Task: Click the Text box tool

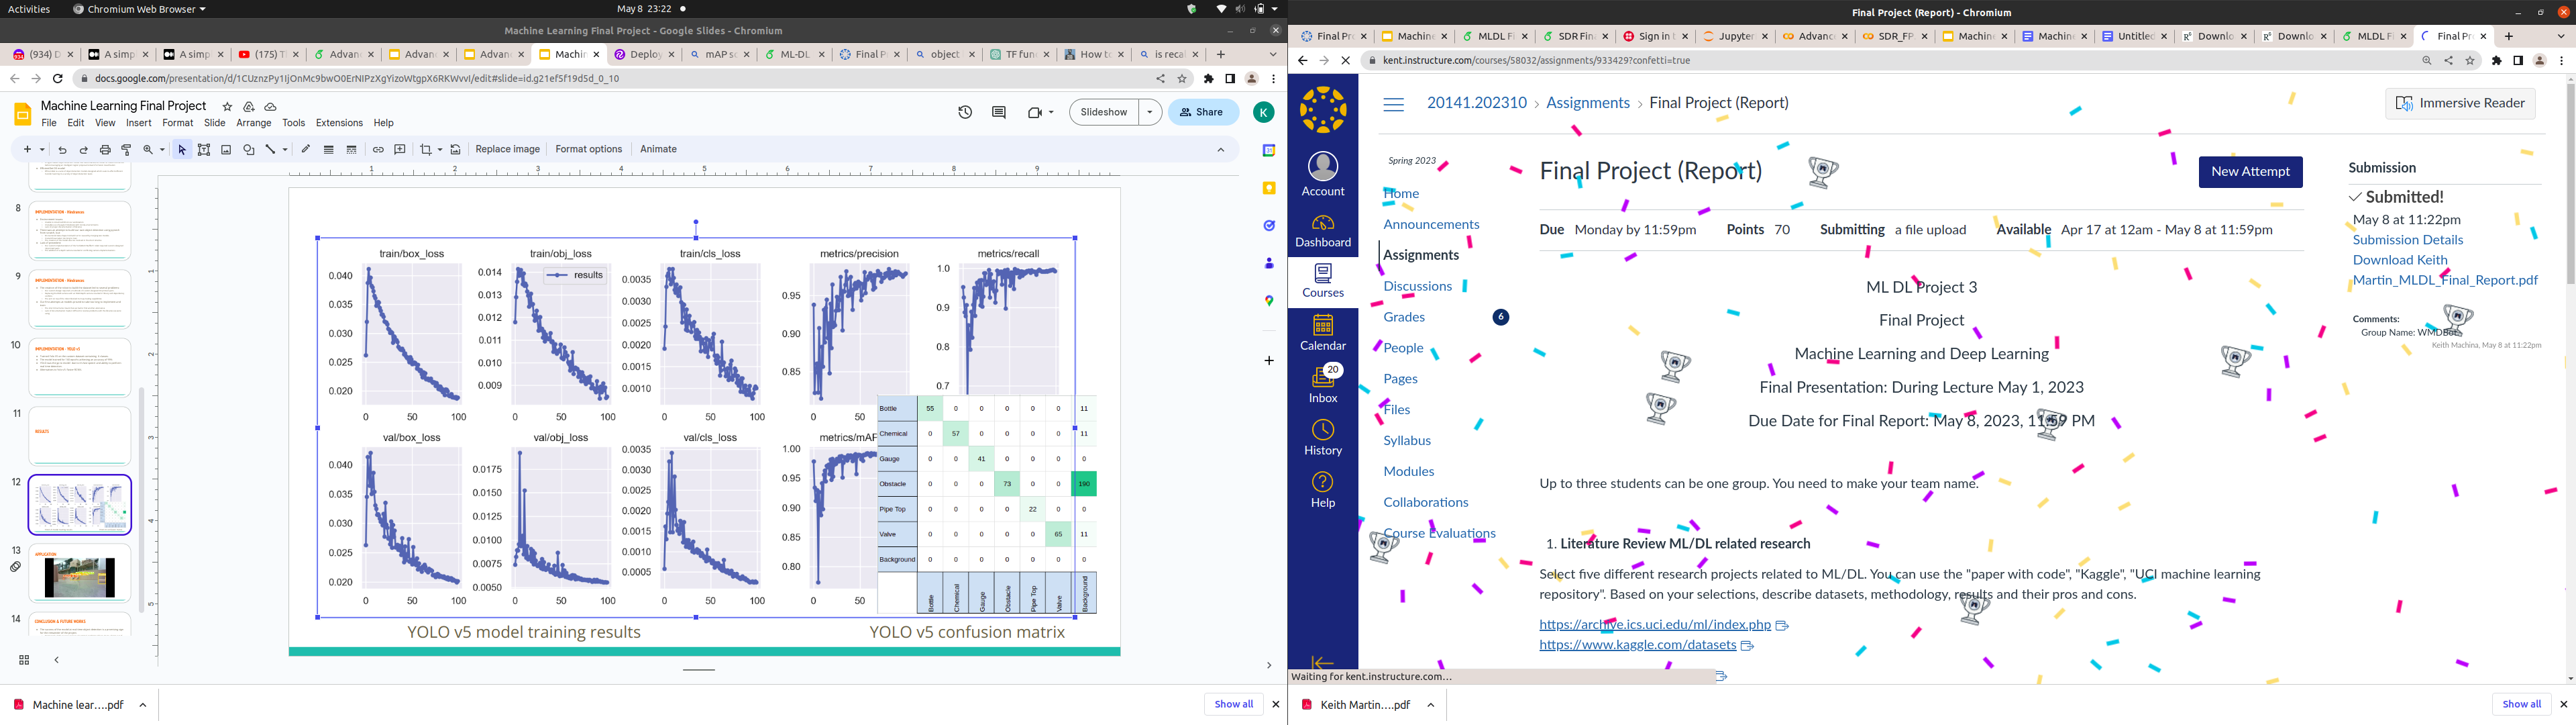Action: coord(204,149)
